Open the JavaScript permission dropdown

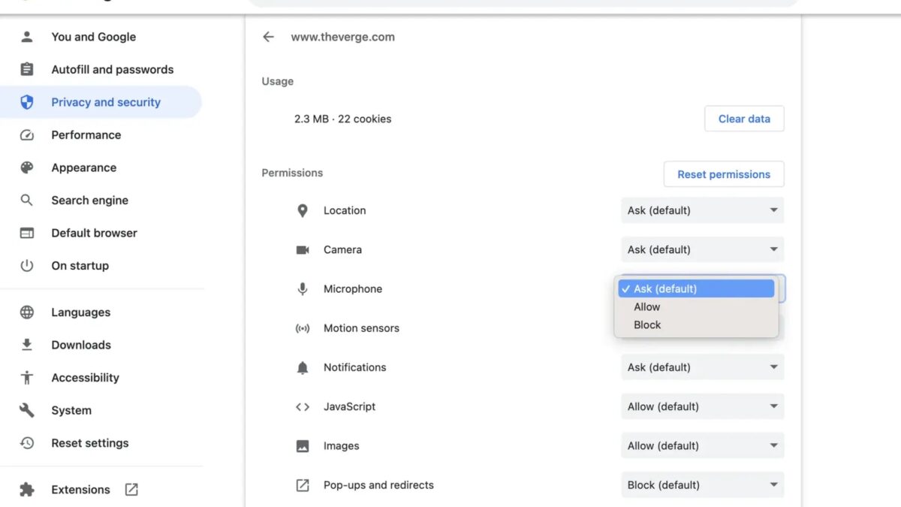tap(702, 406)
